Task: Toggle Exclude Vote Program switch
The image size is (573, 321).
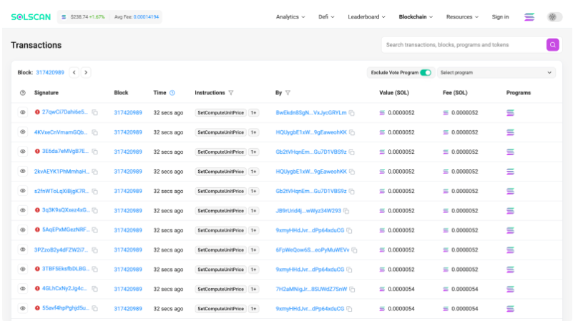Action: coord(426,72)
